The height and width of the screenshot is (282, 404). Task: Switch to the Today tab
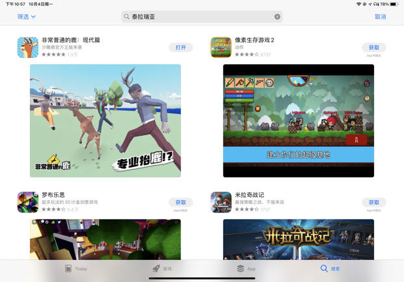(x=76, y=268)
